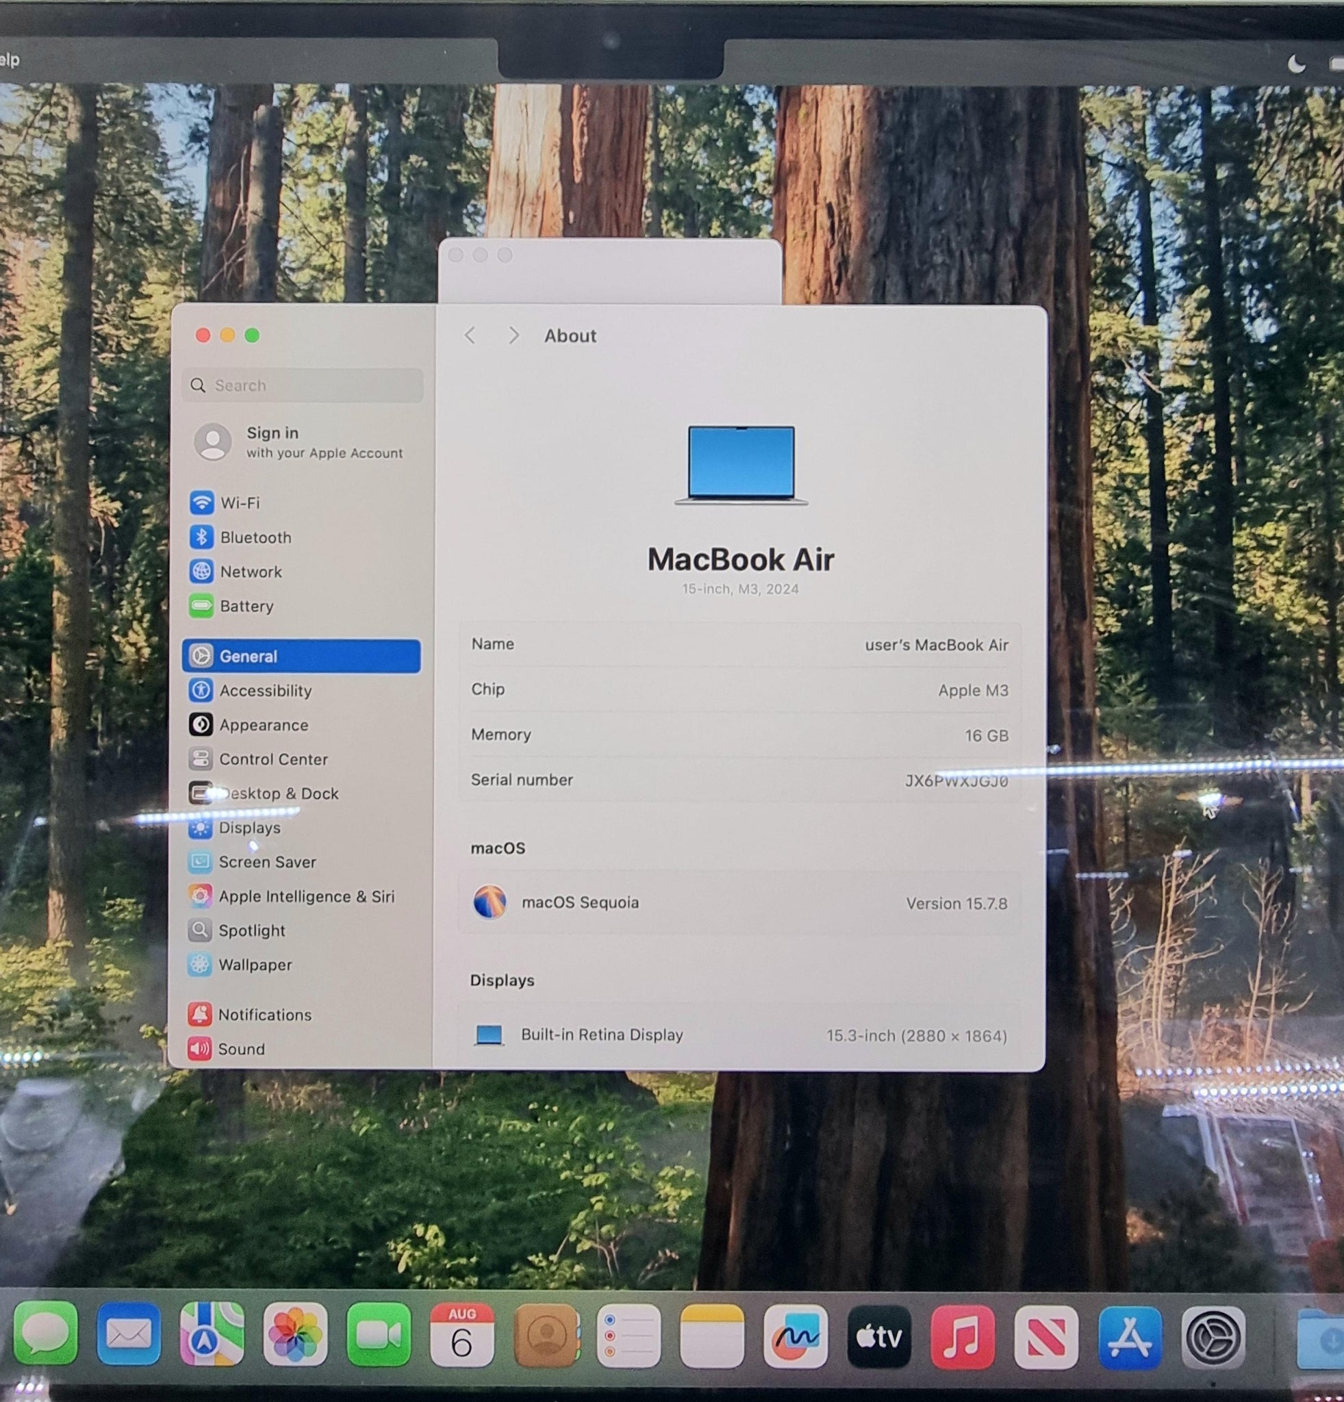Open the App Store from the Dock
The width and height of the screenshot is (1344, 1402).
pos(1130,1338)
